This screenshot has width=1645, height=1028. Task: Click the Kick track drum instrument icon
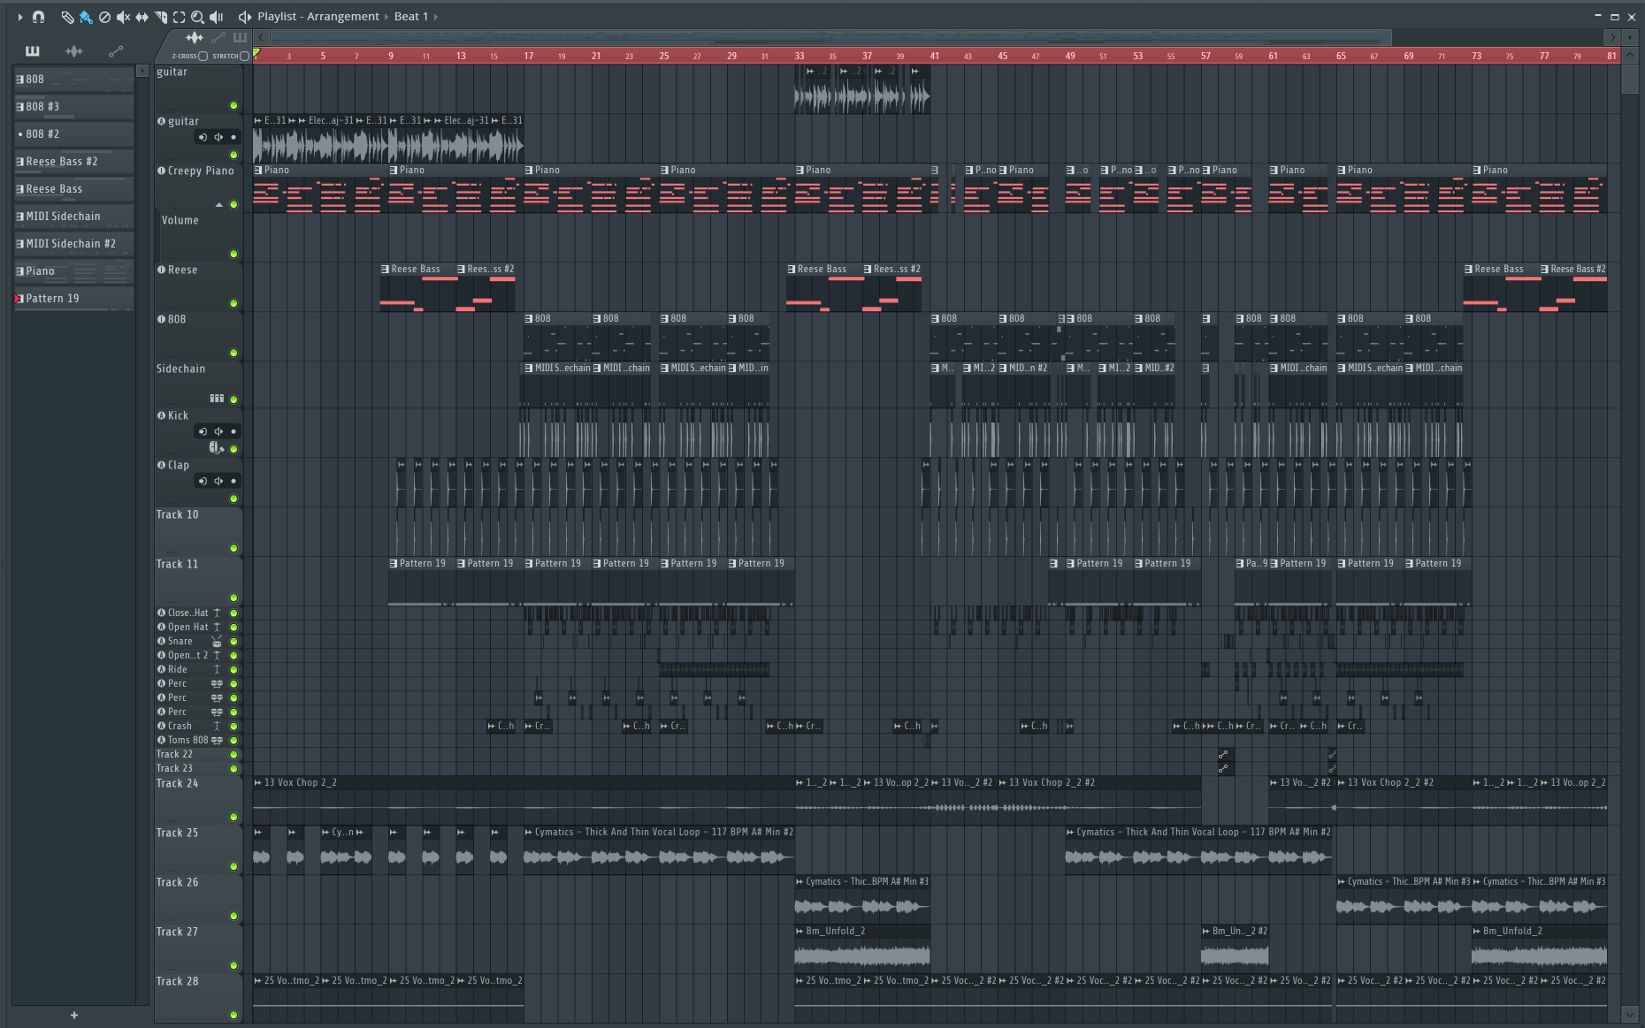(216, 448)
